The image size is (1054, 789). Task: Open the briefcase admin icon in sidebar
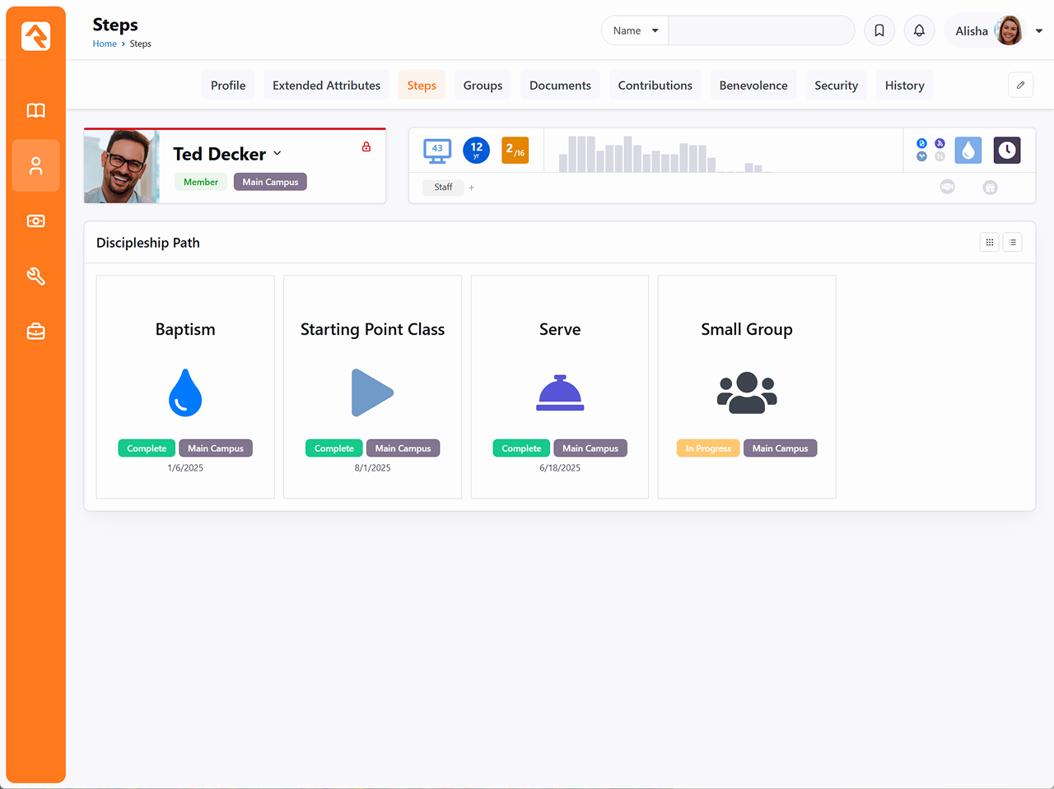point(35,332)
